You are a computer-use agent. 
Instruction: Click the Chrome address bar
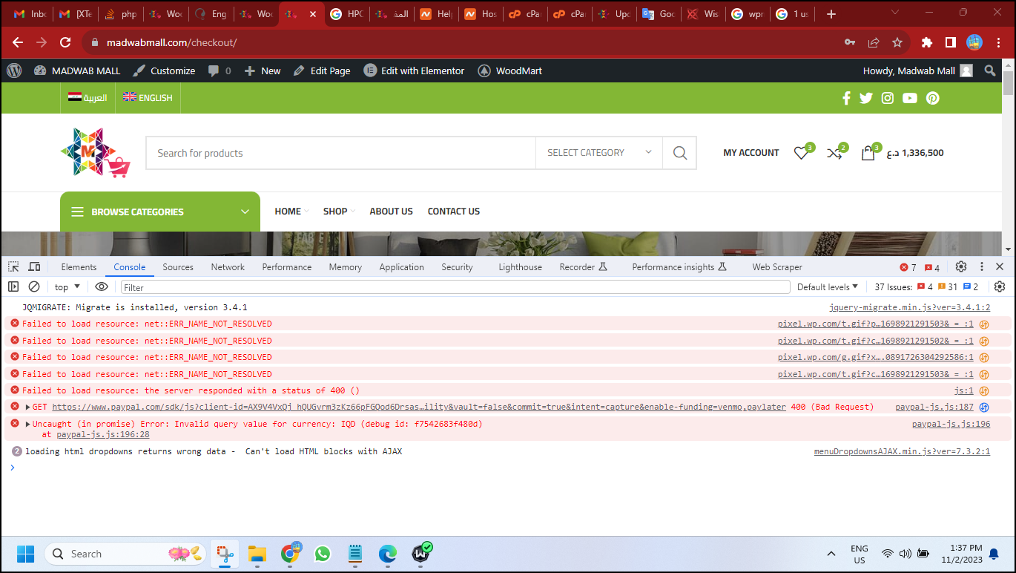[460, 42]
